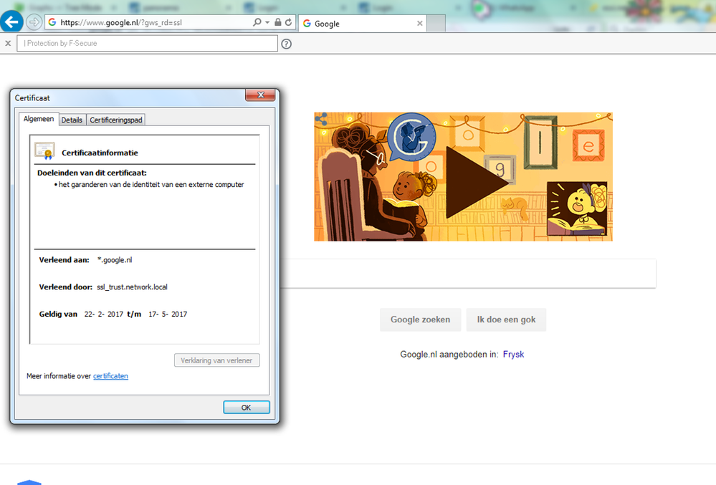Viewport: 716px width, 485px height.
Task: Click the Google zoeken button
Action: [420, 320]
